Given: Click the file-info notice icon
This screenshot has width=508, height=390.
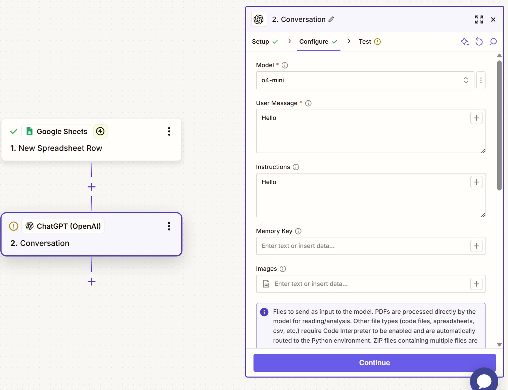Looking at the screenshot, I should [x=264, y=312].
